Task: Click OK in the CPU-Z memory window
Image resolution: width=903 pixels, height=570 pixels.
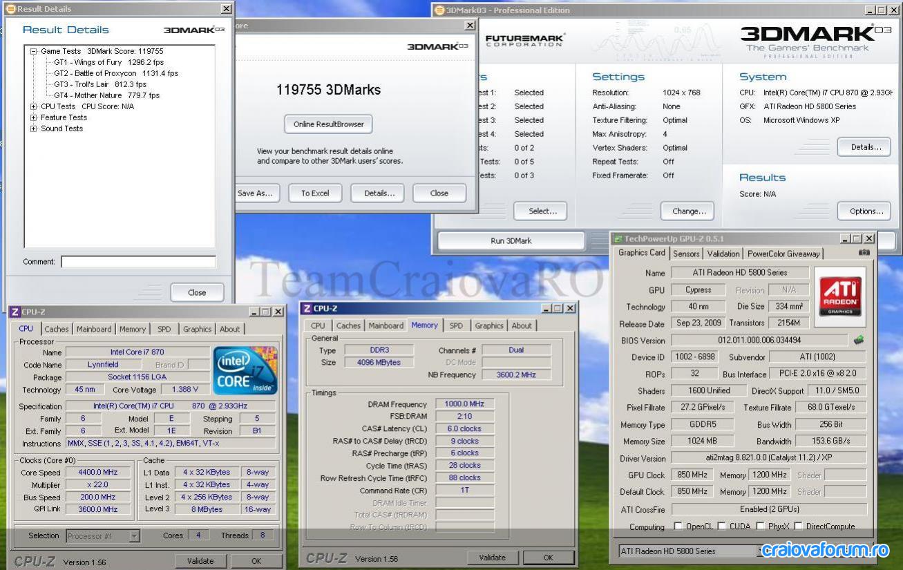Action: coord(549,558)
